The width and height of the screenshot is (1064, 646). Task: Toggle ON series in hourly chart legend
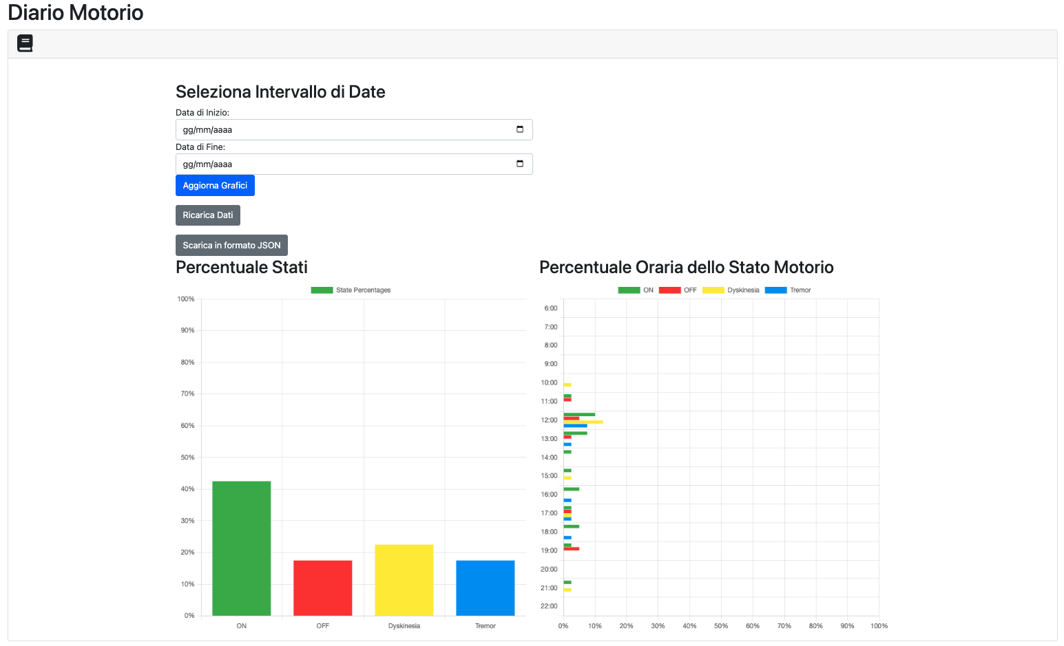coord(629,290)
